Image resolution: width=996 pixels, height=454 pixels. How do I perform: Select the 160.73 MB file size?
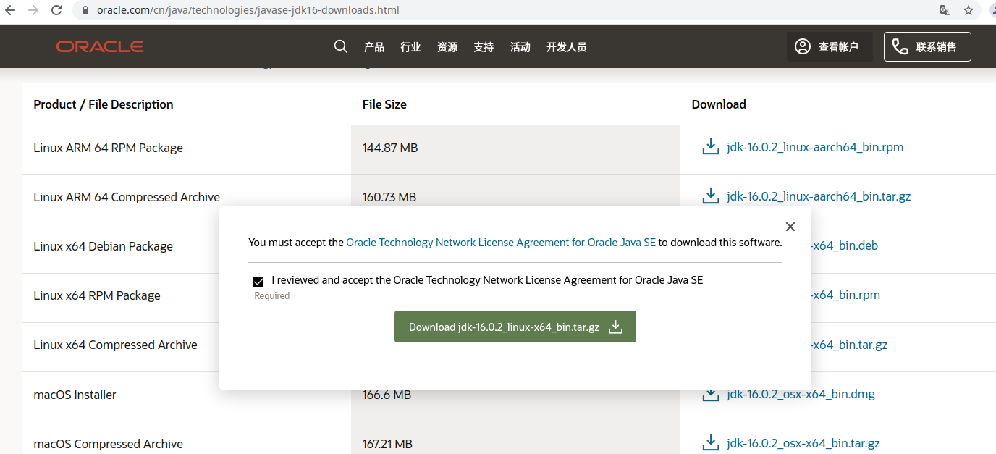click(x=389, y=197)
